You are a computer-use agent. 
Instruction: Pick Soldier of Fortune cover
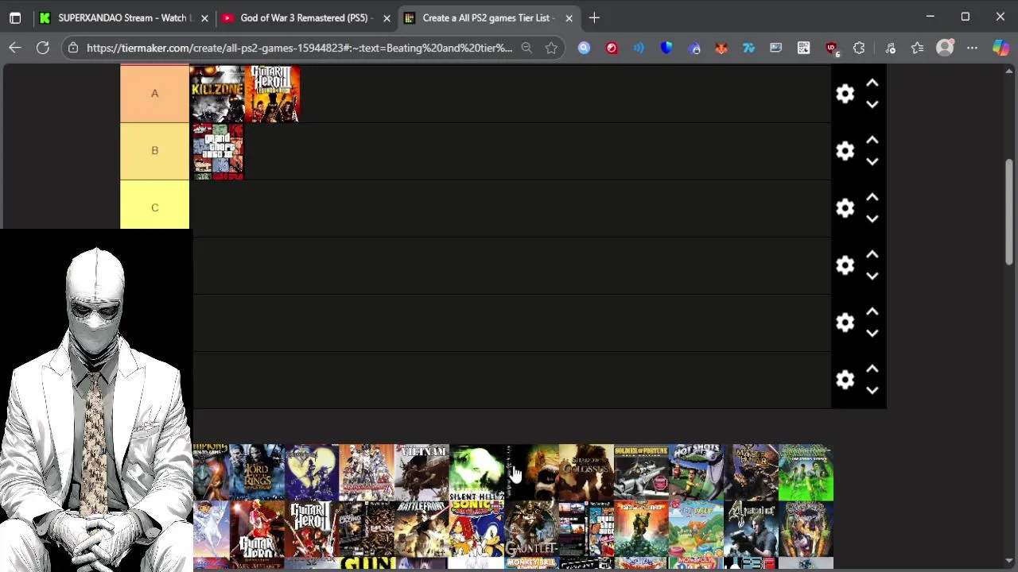641,472
